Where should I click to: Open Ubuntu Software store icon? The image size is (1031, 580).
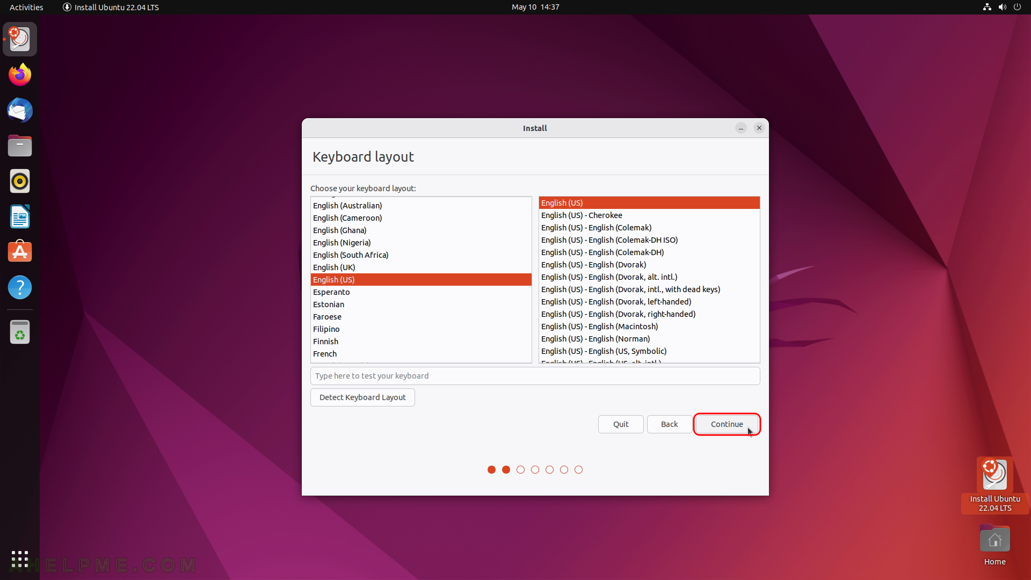(x=20, y=252)
